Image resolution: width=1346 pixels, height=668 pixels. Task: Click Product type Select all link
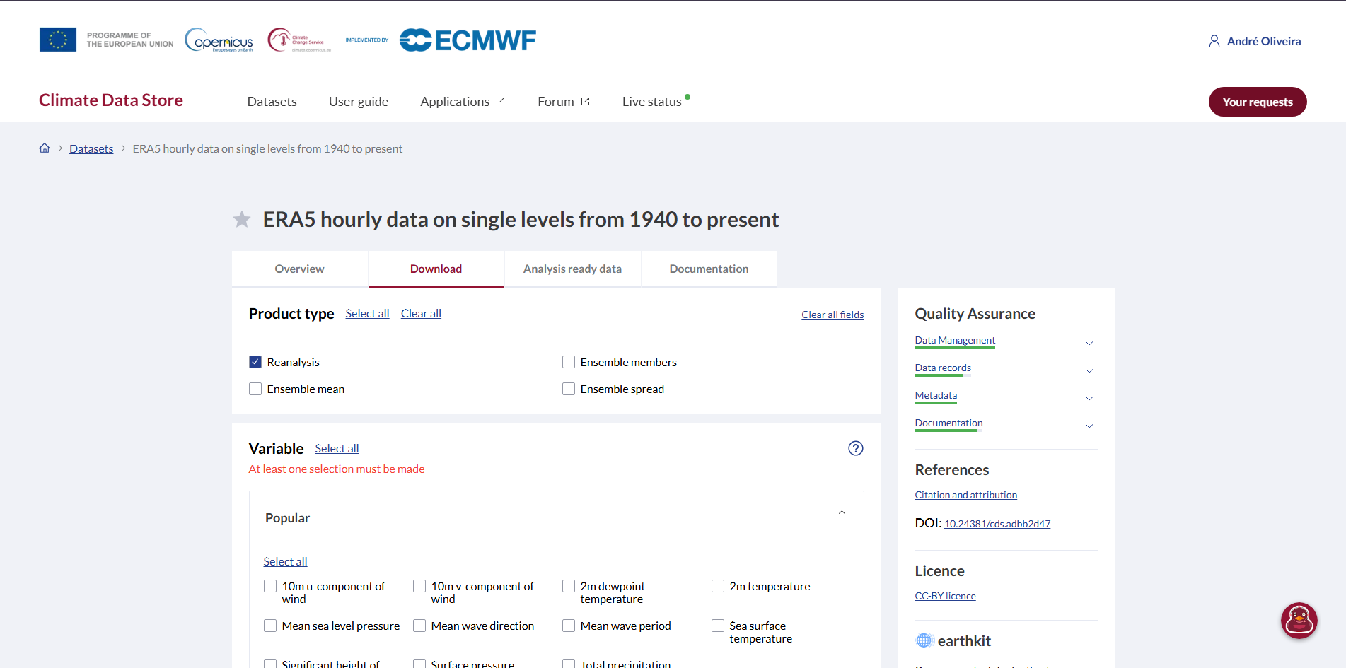click(367, 313)
